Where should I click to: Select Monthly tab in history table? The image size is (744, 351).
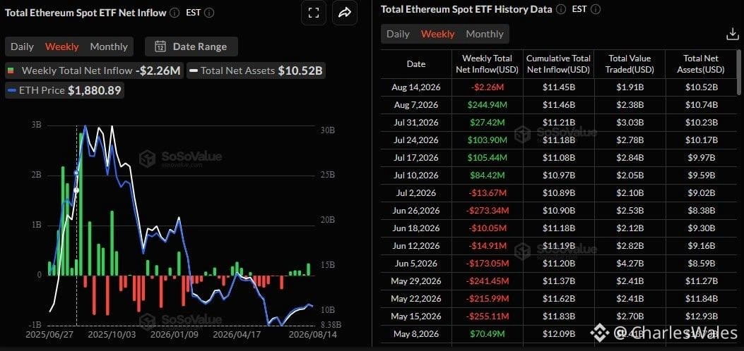485,34
